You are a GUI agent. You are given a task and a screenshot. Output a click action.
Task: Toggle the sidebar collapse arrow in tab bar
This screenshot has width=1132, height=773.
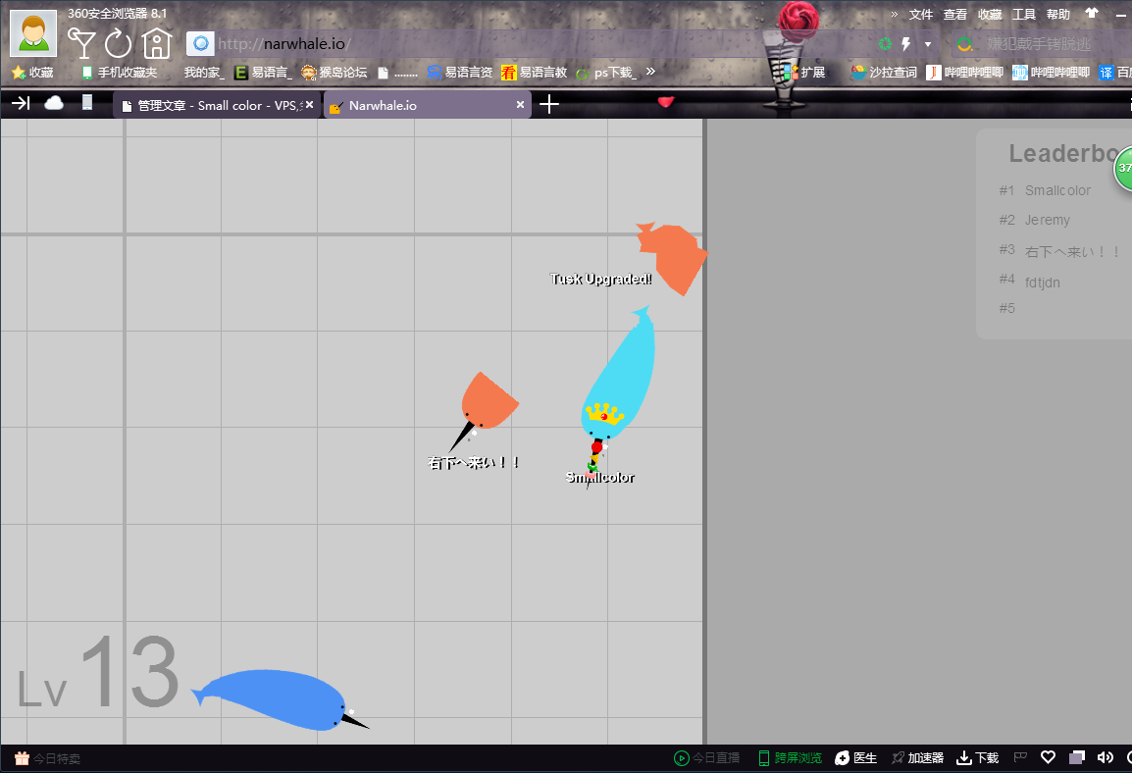tap(21, 103)
